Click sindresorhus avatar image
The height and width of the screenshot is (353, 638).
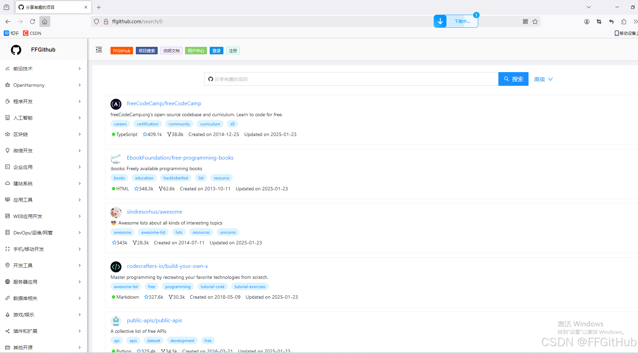click(x=116, y=212)
